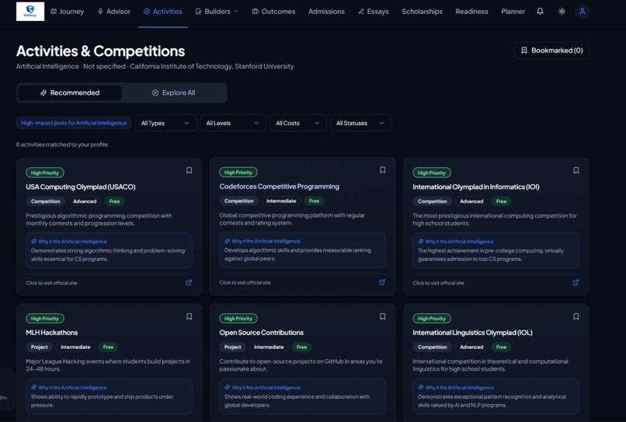The height and width of the screenshot is (422, 626).
Task: Bookmark the International Olympiad in Informatics card
Action: [576, 171]
